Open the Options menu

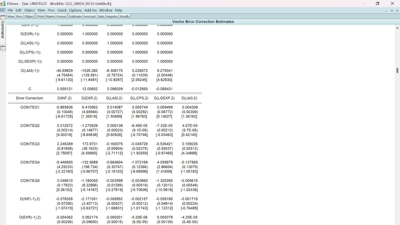75,10
